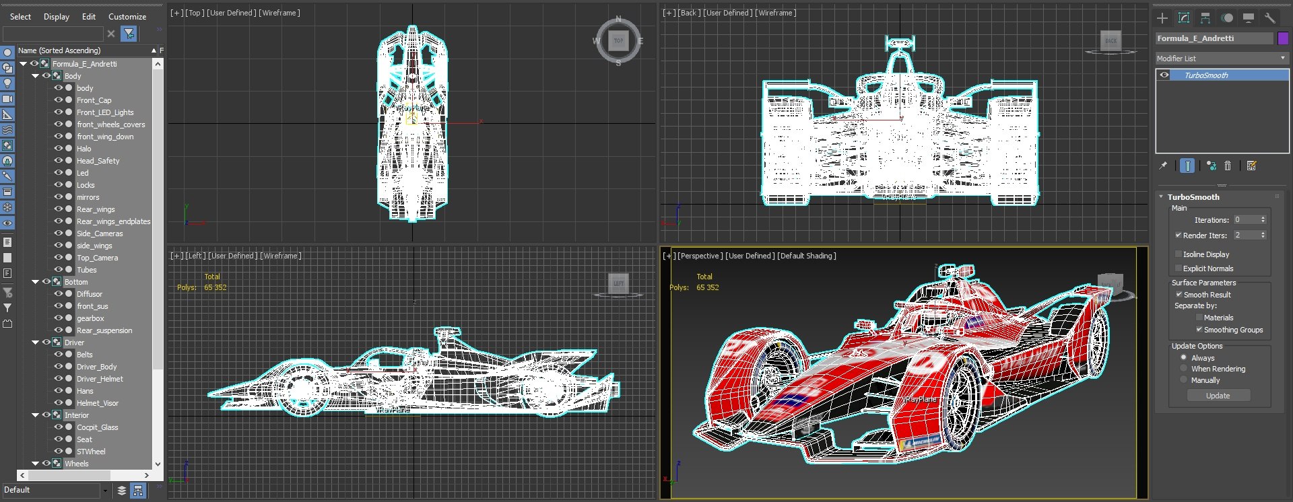
Task: Collapse the Bottom group node
Action: [x=35, y=282]
